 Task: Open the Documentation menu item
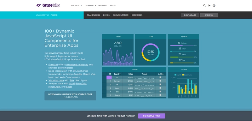click(x=121, y=15)
